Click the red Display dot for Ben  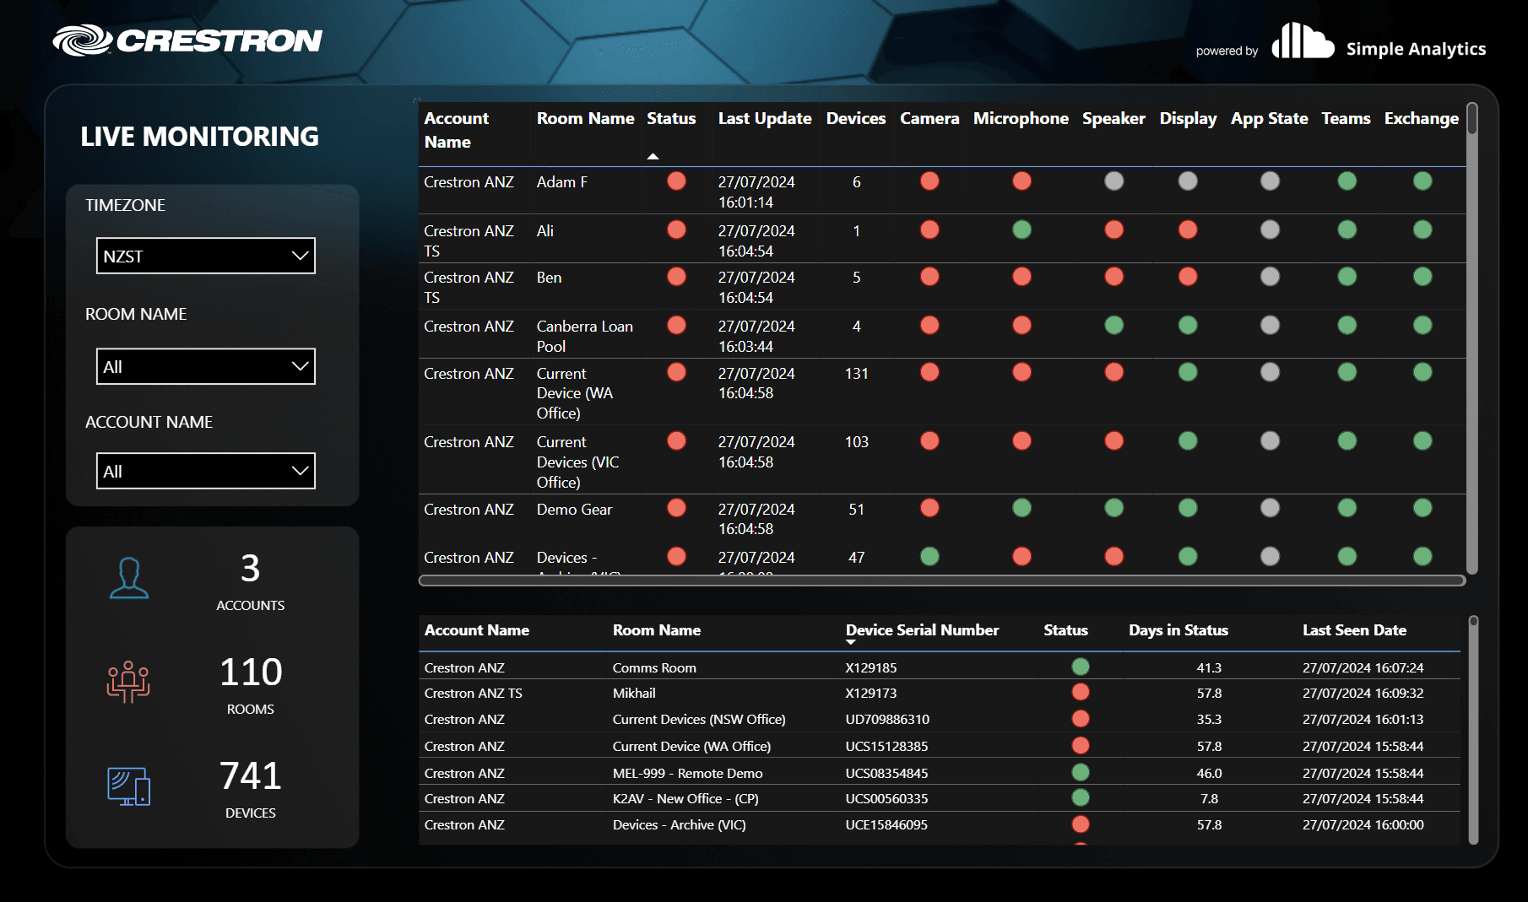coord(1188,276)
